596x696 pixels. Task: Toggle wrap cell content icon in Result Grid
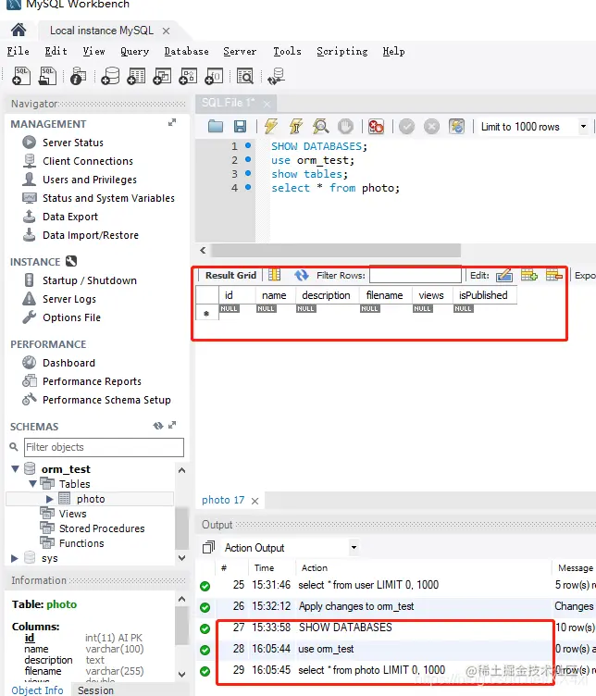click(274, 275)
